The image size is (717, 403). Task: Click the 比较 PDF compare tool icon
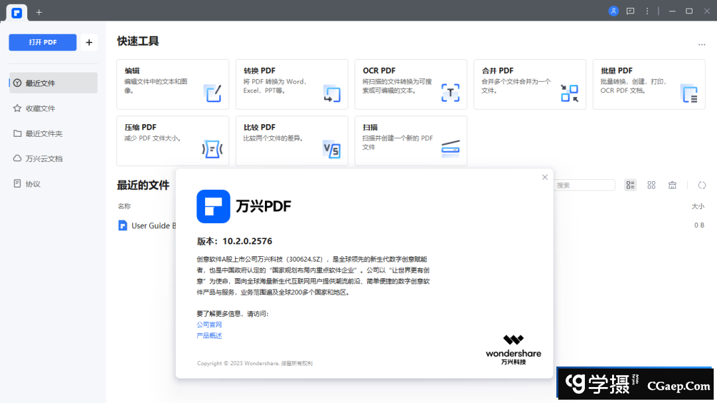pyautogui.click(x=331, y=149)
